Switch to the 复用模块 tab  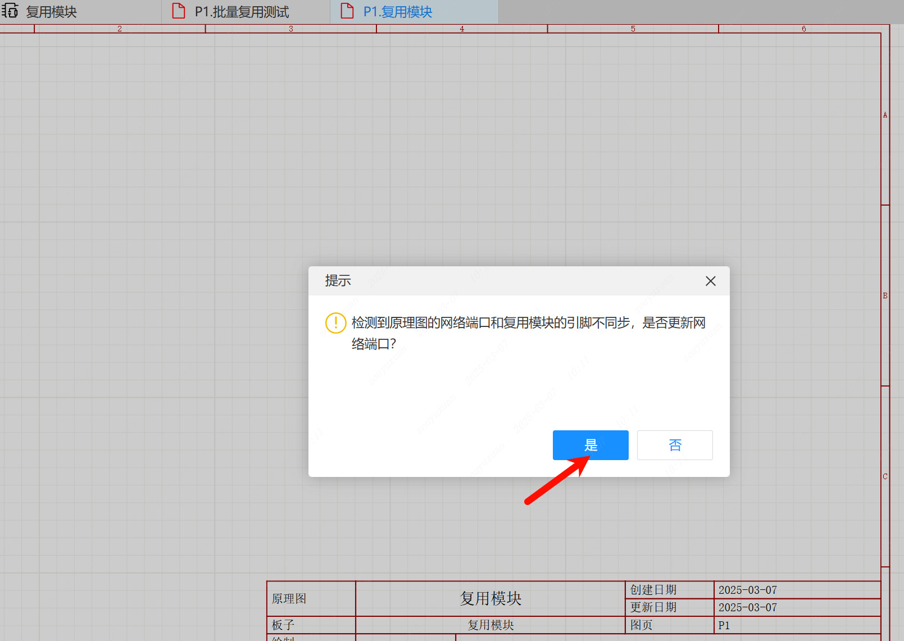click(x=51, y=12)
